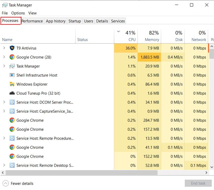
Task: Click the horizontal scrollbar right arrow
Action: tap(206, 173)
